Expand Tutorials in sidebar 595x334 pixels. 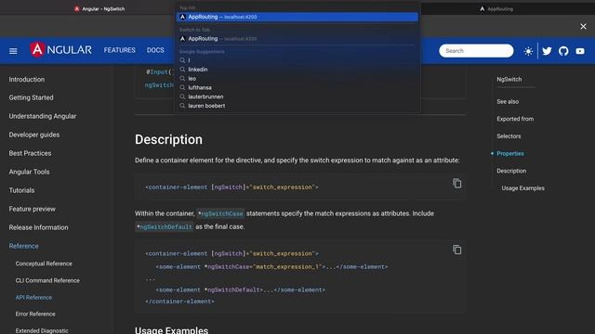(x=21, y=190)
